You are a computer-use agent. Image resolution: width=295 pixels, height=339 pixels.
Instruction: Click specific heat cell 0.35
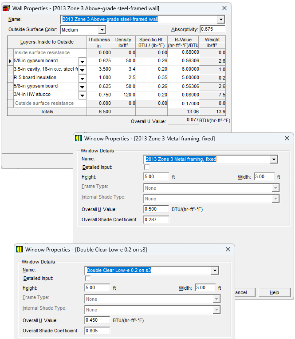click(x=151, y=78)
